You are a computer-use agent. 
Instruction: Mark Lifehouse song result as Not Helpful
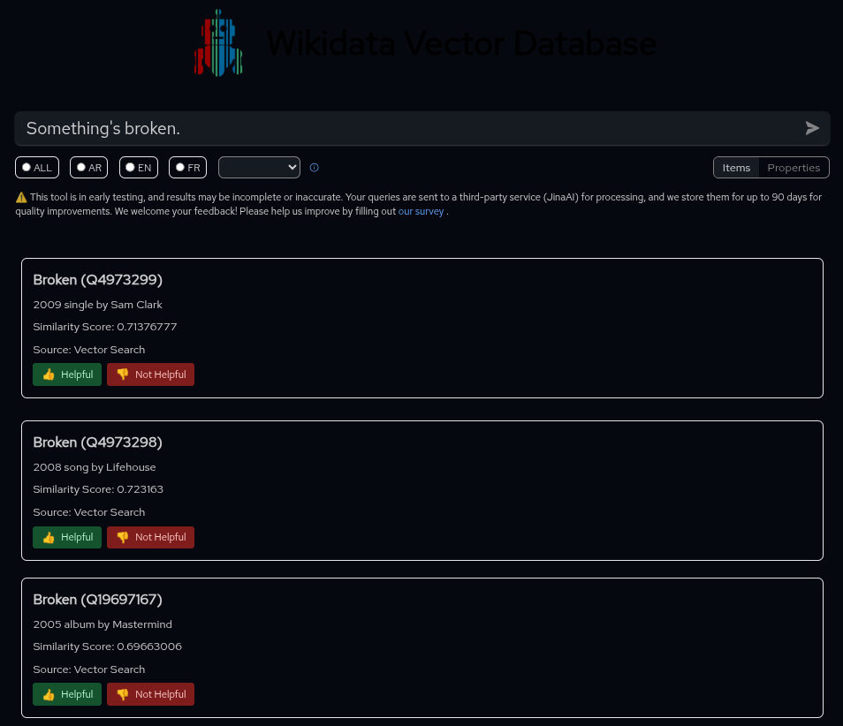[x=150, y=537]
